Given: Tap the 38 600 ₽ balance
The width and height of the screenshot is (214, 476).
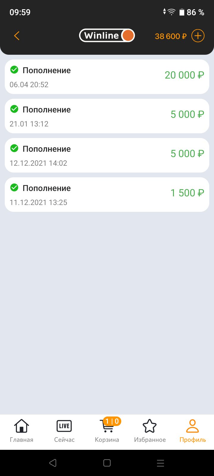Looking at the screenshot, I should tap(171, 36).
